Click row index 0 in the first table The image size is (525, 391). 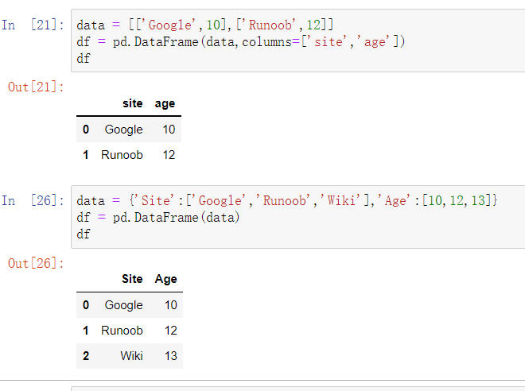[86, 130]
